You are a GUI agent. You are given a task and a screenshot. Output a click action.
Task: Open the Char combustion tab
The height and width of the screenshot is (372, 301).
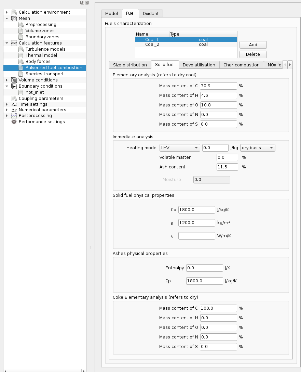[x=241, y=65]
